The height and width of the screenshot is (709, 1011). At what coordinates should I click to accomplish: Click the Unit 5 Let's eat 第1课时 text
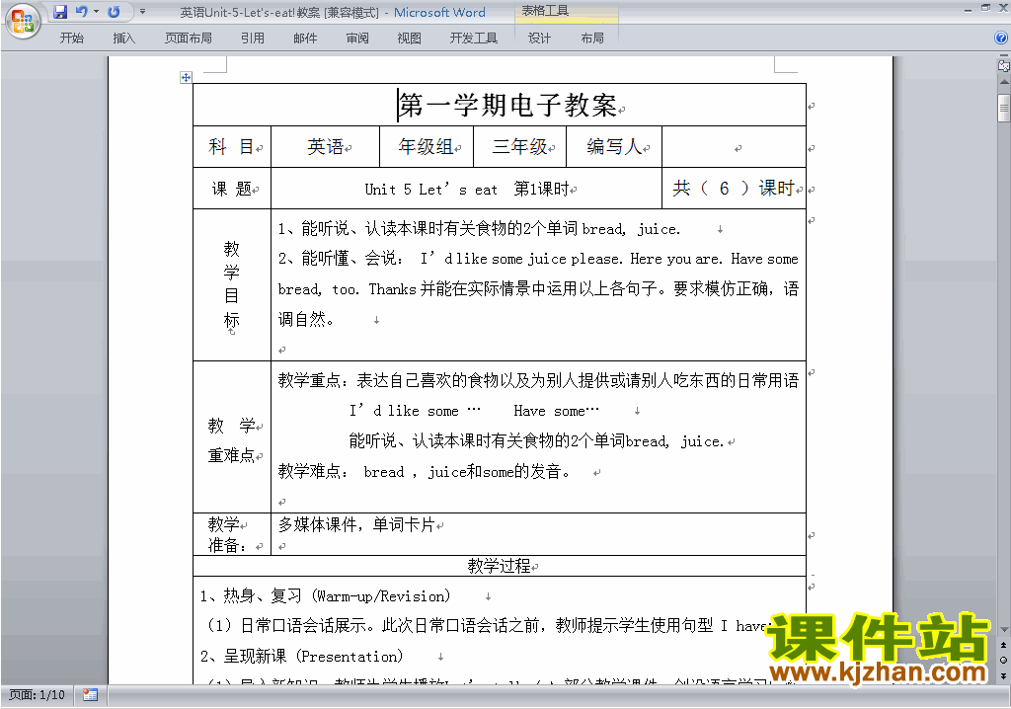(467, 189)
